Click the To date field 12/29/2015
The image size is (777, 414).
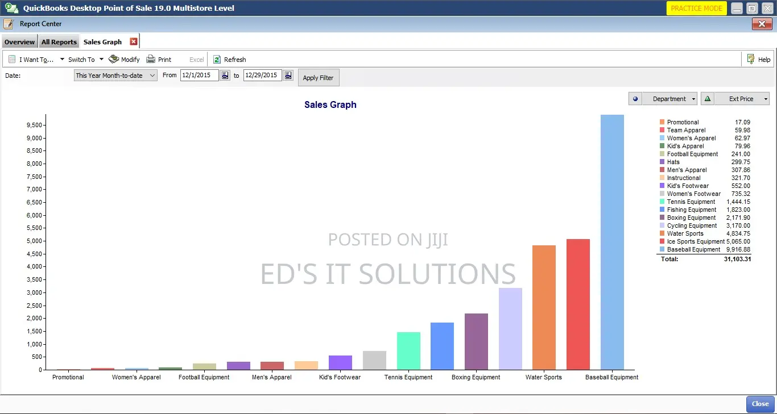pyautogui.click(x=263, y=75)
